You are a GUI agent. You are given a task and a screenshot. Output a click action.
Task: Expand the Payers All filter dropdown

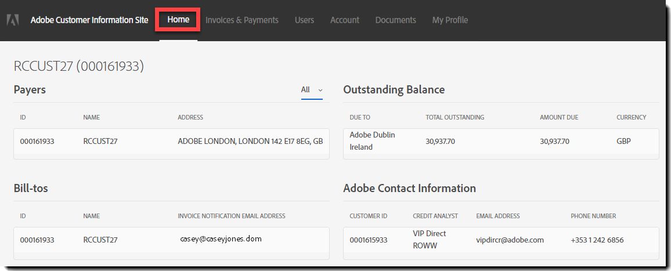(x=312, y=91)
